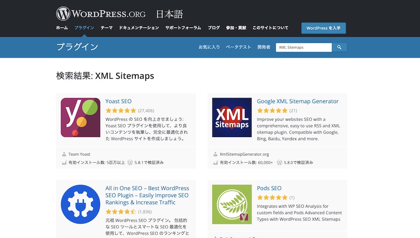Image resolution: width=420 pixels, height=238 pixels.
Task: Open the Yoast SEO plugin icon
Action: (80, 118)
